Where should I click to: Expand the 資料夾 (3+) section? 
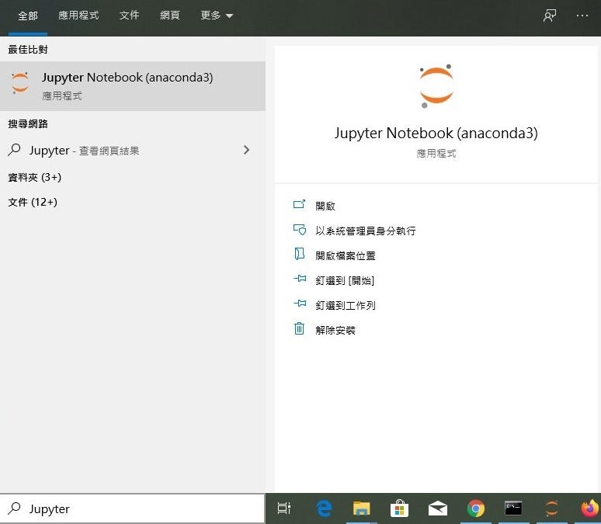34,177
